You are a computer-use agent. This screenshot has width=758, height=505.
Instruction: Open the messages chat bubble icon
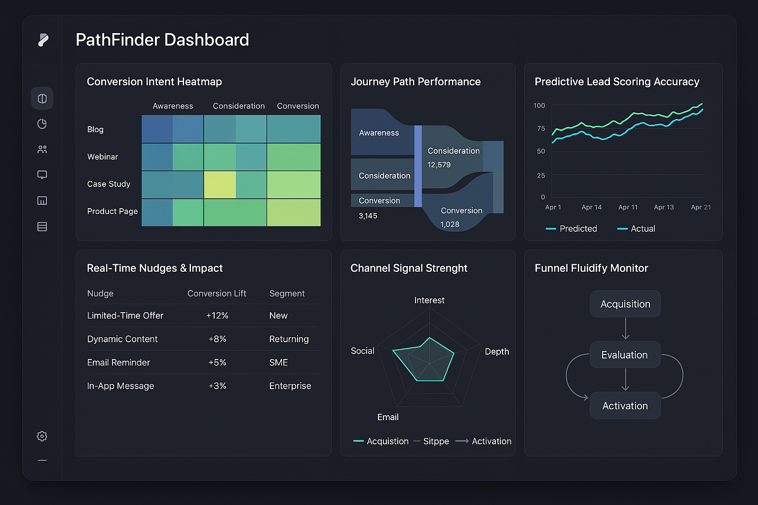pos(42,175)
